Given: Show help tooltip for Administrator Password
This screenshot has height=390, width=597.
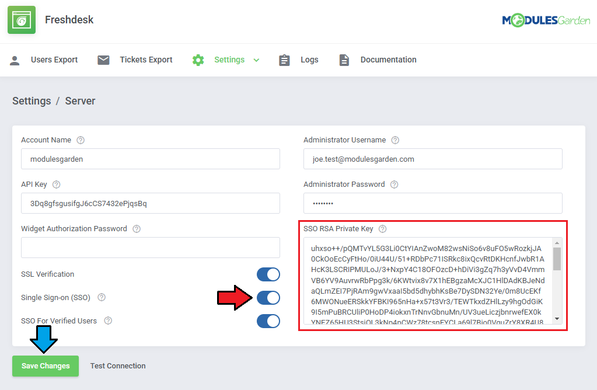Looking at the screenshot, I should [394, 184].
